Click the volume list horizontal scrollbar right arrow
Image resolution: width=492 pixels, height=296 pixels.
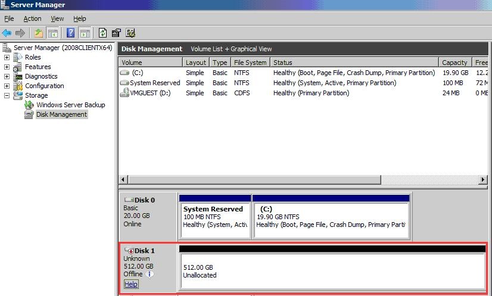point(483,180)
